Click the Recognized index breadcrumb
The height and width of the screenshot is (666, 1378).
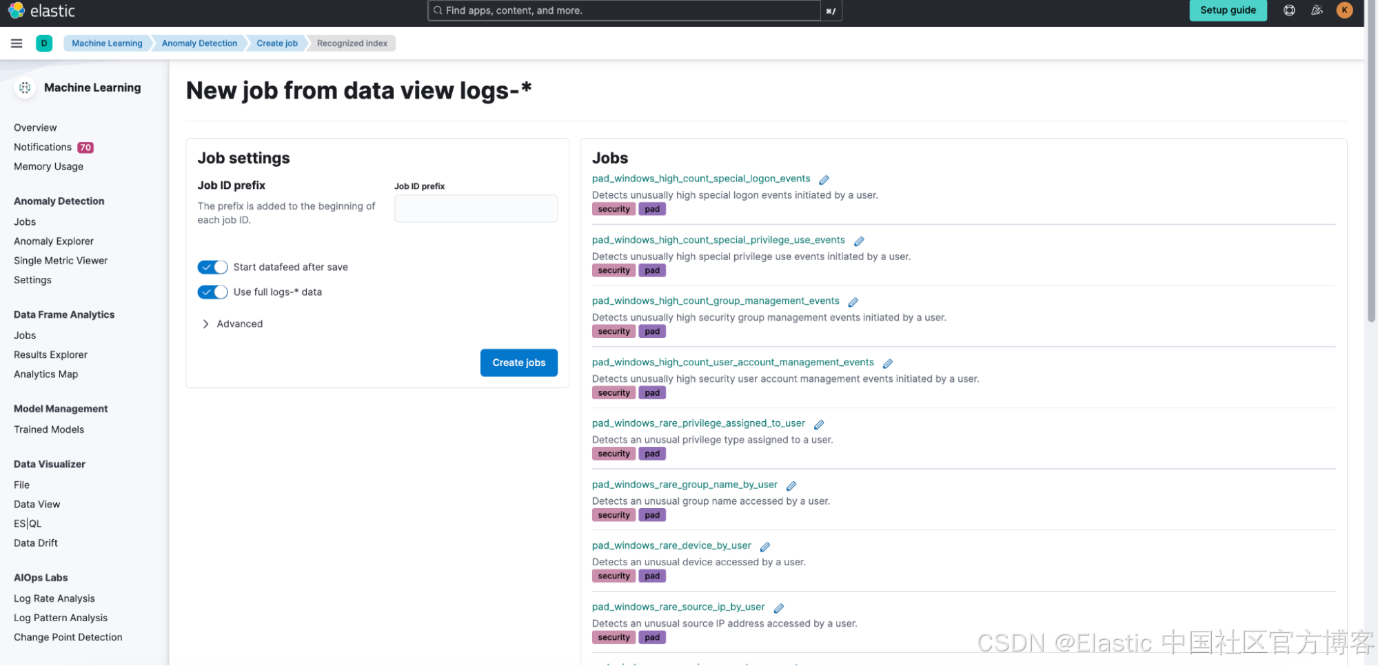click(352, 43)
